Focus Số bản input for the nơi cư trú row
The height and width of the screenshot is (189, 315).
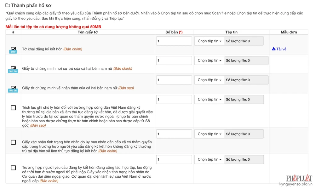[x=174, y=60]
